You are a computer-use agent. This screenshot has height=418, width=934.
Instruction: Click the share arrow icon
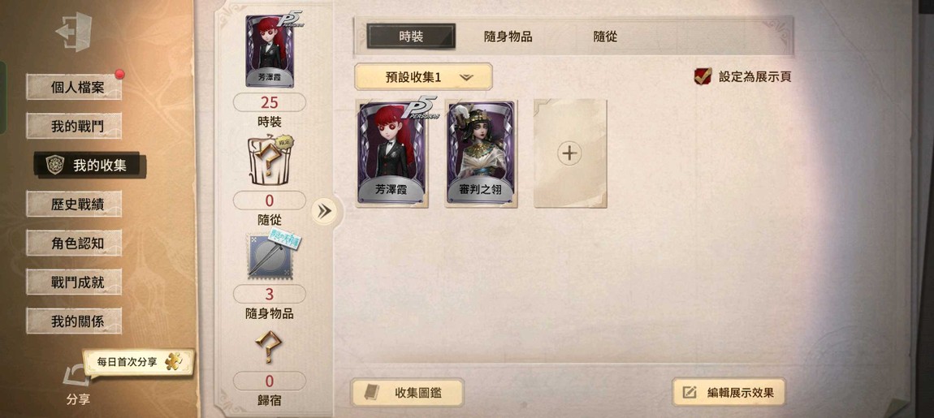click(77, 377)
